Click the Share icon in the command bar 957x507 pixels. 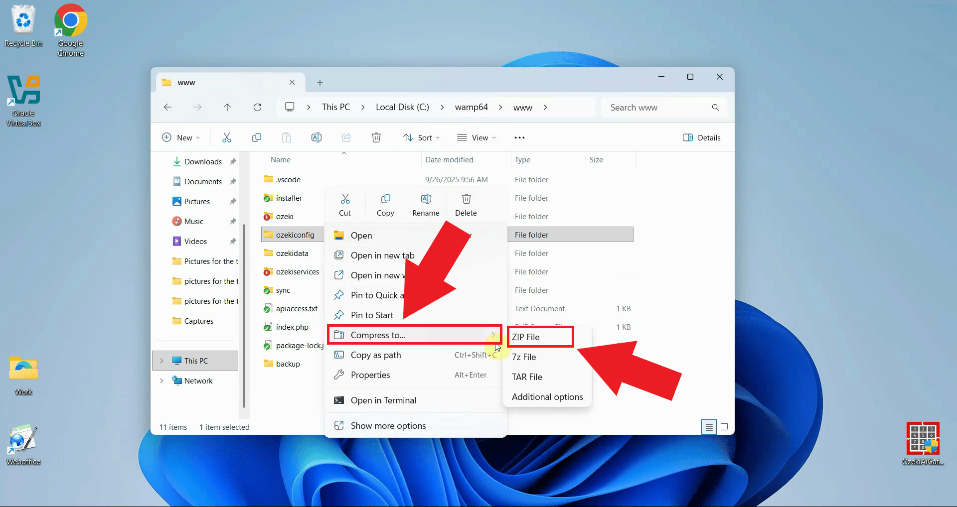click(x=346, y=137)
